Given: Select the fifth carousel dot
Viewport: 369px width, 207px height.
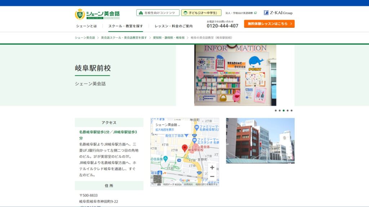Looking at the screenshot, I should coord(292,111).
